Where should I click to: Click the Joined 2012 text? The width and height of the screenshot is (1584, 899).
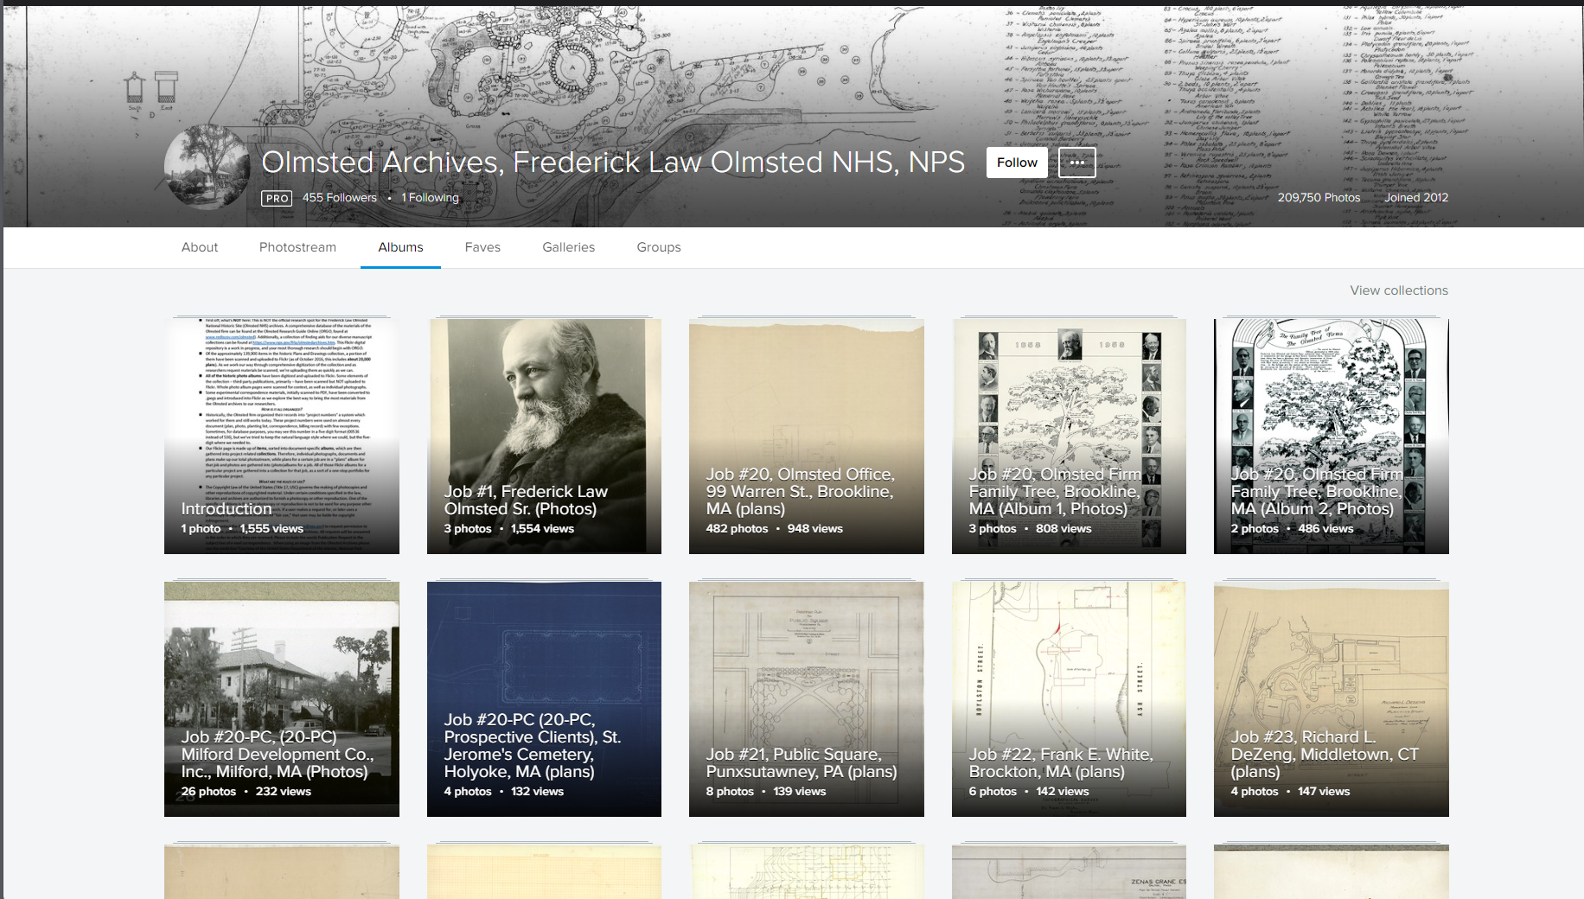point(1416,197)
